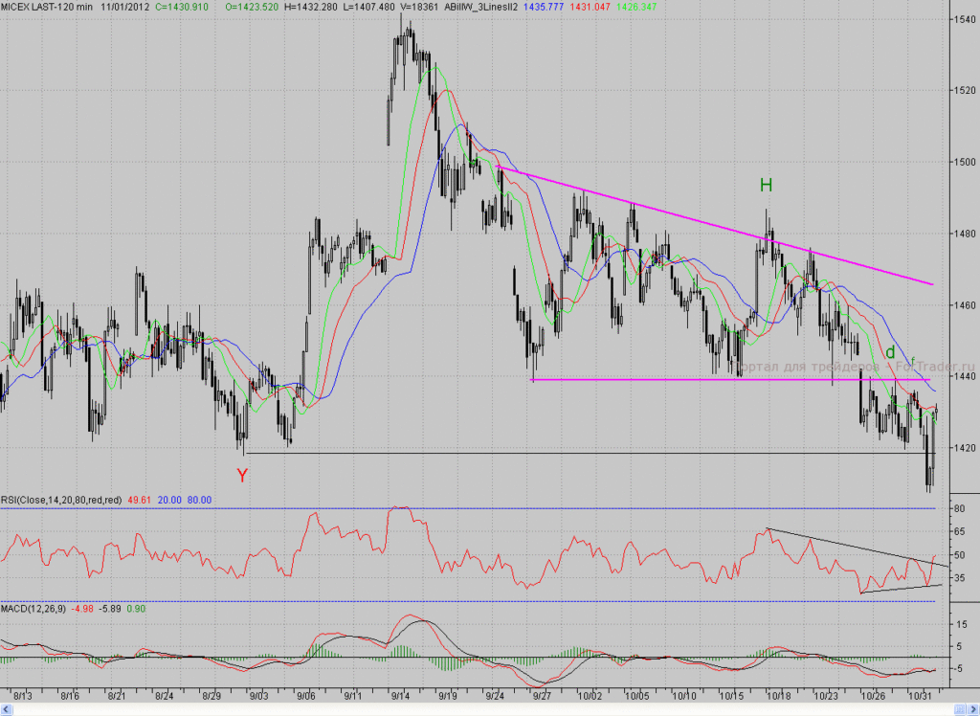Select the green H annotation label
This screenshot has width=980, height=716.
click(x=766, y=185)
